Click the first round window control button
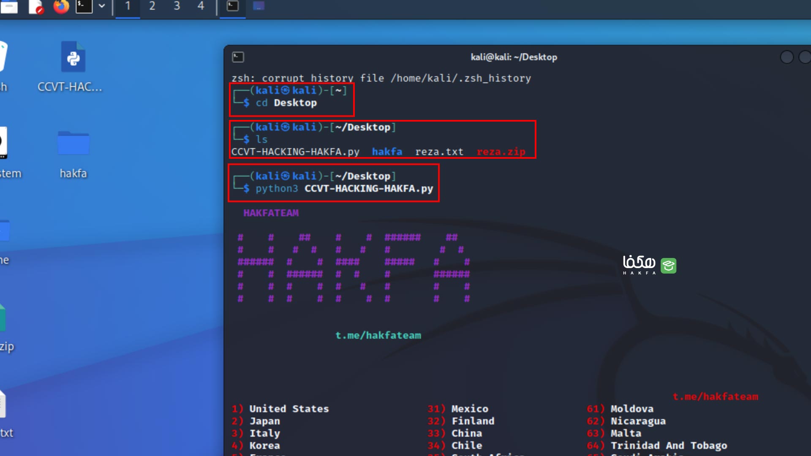 click(787, 57)
